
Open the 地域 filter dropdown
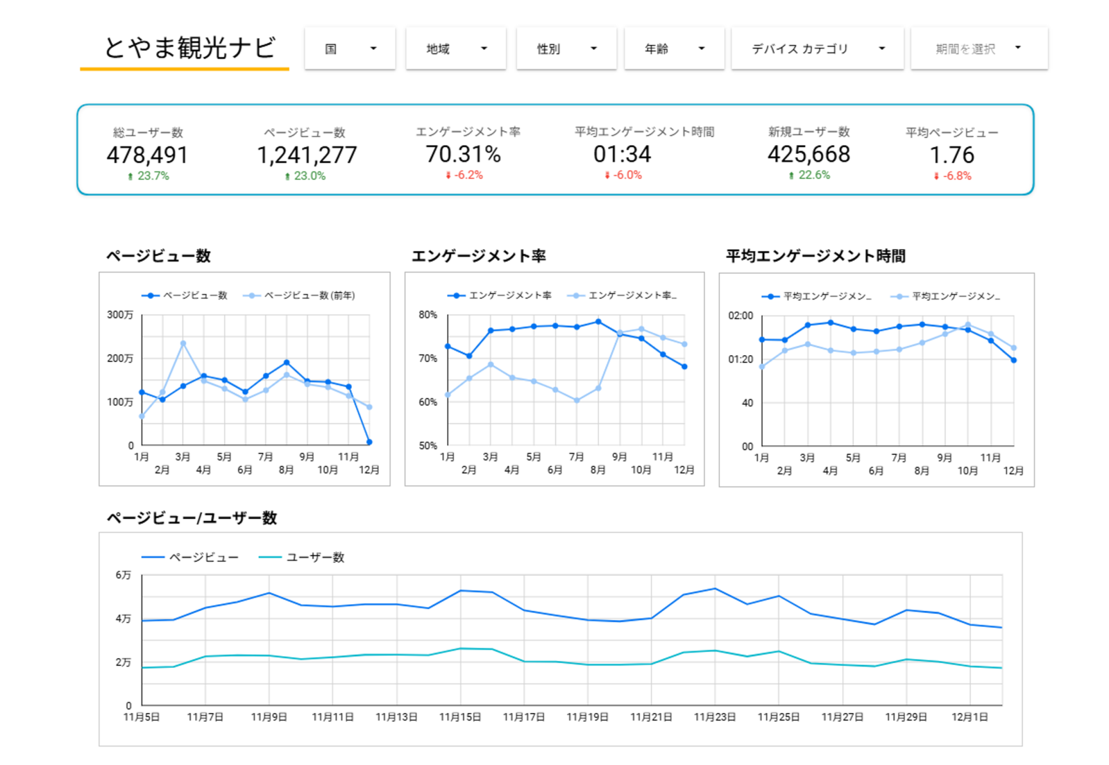tap(456, 49)
